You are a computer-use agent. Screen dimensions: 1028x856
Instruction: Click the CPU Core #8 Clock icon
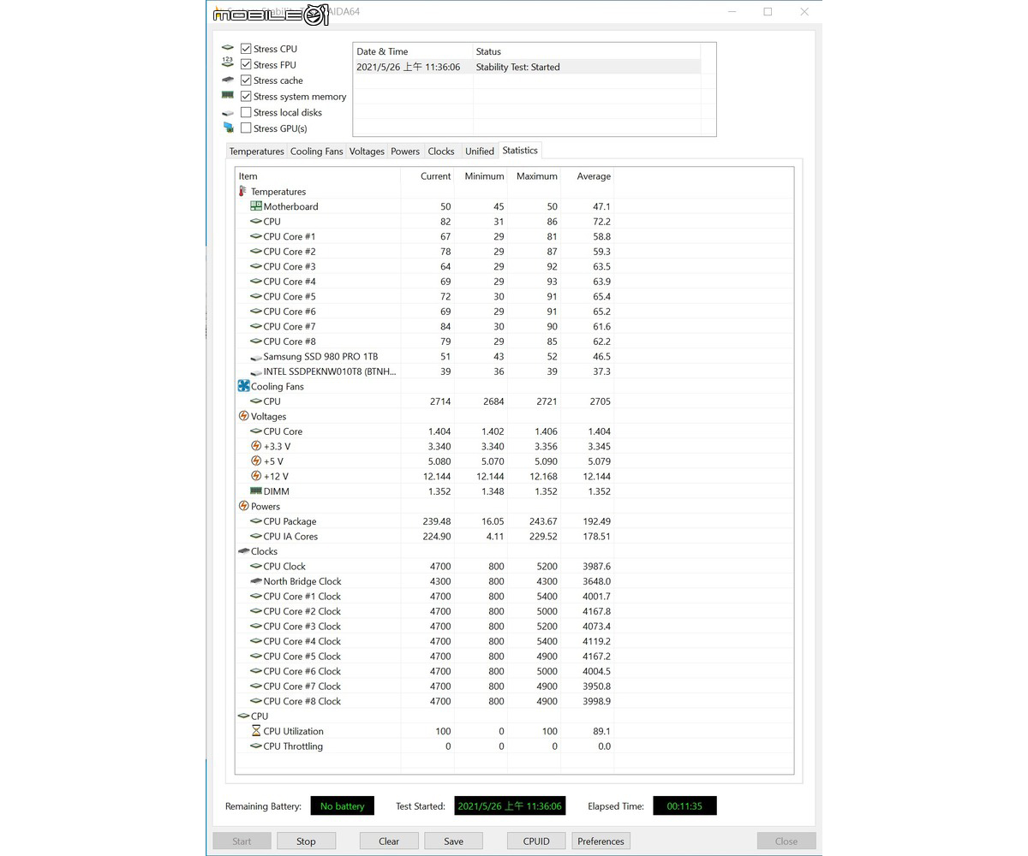pyautogui.click(x=255, y=701)
